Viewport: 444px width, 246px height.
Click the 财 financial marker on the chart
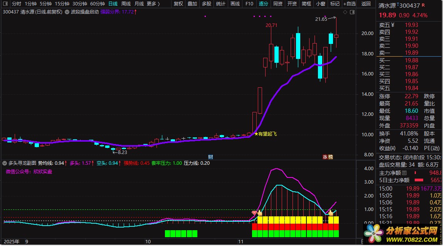point(210,157)
